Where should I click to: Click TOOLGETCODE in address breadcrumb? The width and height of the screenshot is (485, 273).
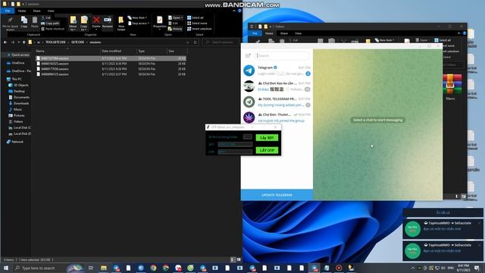pyautogui.click(x=55, y=42)
